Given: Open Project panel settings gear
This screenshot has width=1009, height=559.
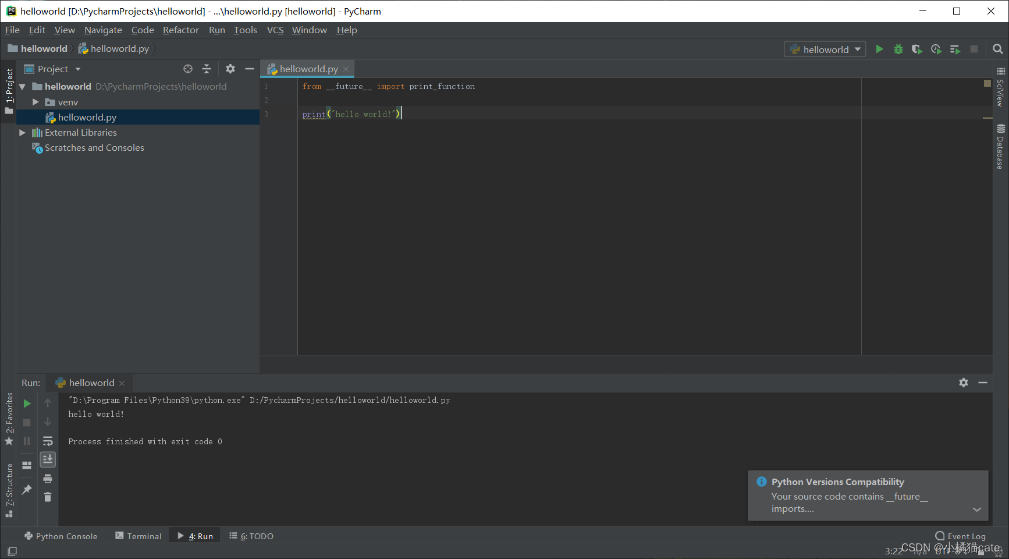Looking at the screenshot, I should coord(230,69).
